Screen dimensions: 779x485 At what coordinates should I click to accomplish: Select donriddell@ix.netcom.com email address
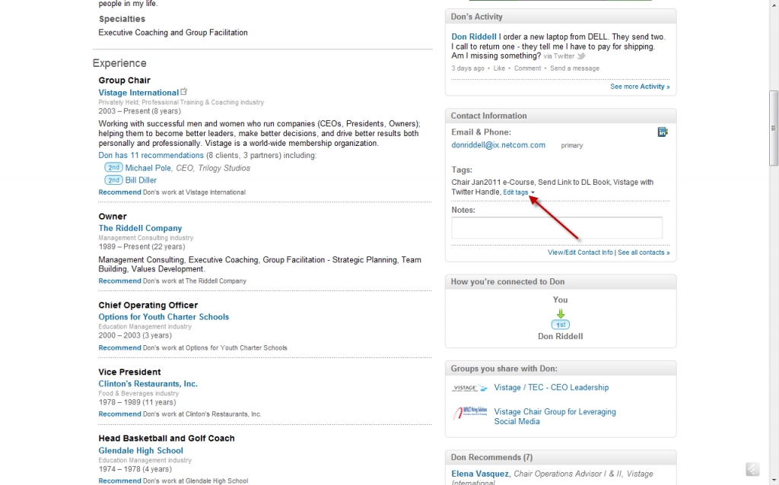click(x=498, y=145)
